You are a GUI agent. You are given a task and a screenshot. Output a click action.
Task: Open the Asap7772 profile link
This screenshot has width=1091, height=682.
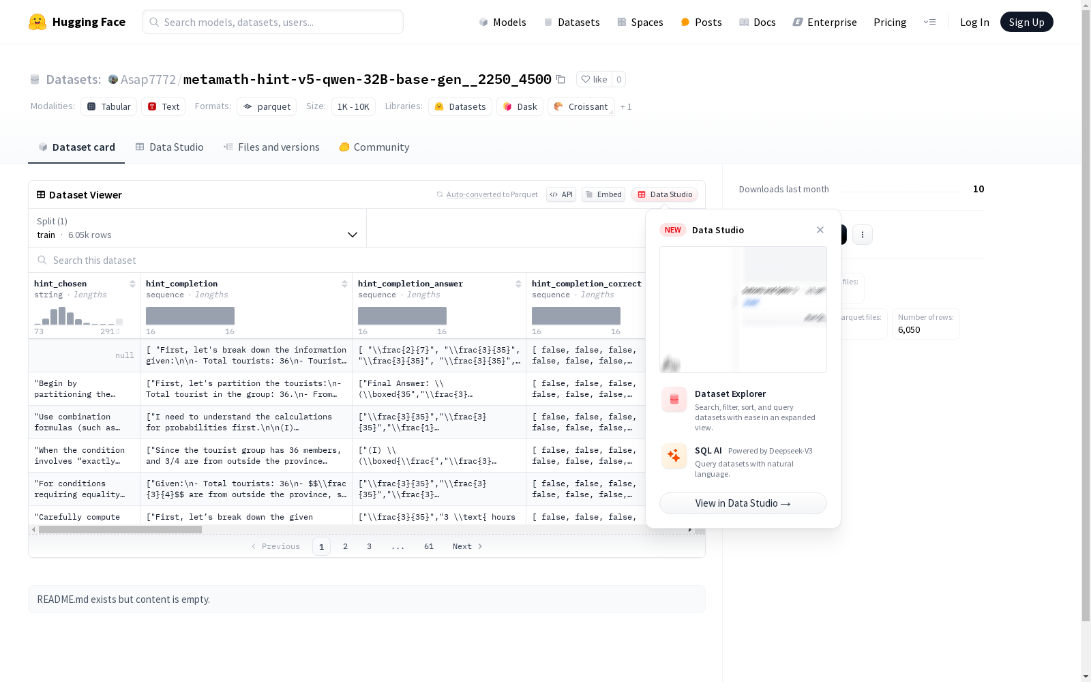(x=148, y=79)
